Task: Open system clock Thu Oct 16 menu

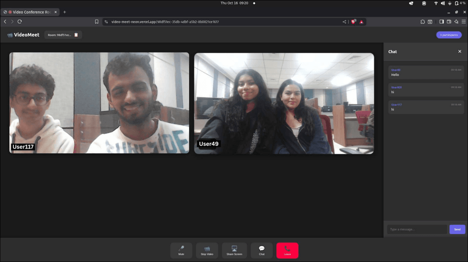Action: tap(234, 3)
